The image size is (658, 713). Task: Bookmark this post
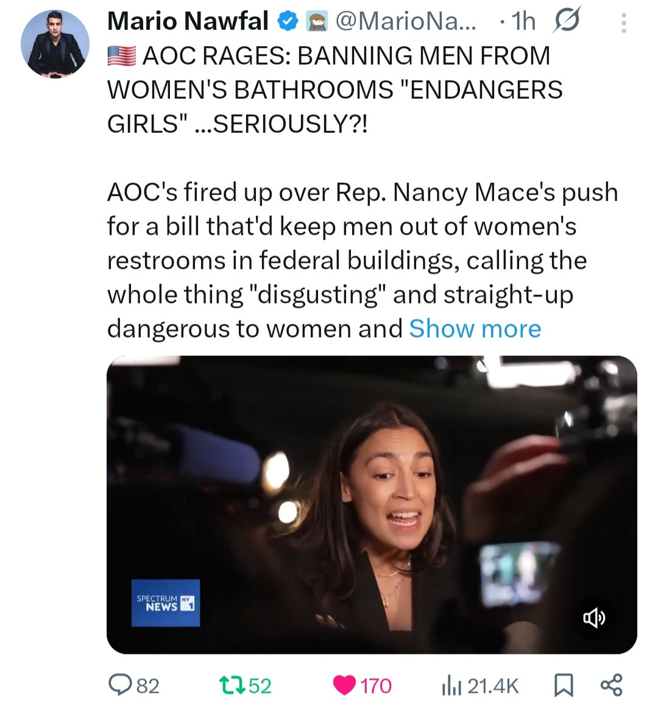564,686
